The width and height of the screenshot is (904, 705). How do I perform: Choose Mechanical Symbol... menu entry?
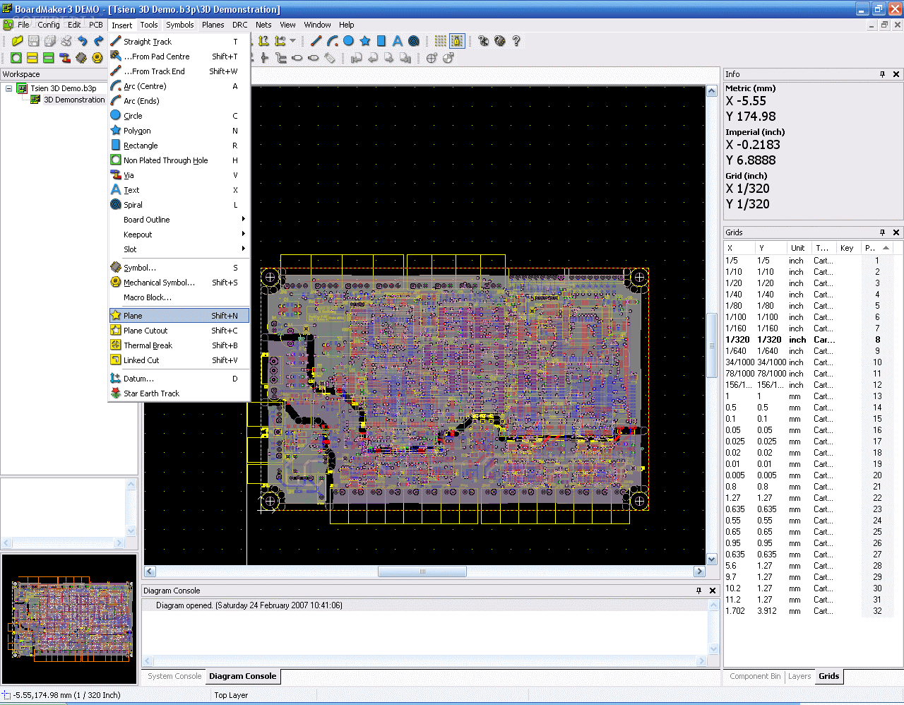coord(179,283)
